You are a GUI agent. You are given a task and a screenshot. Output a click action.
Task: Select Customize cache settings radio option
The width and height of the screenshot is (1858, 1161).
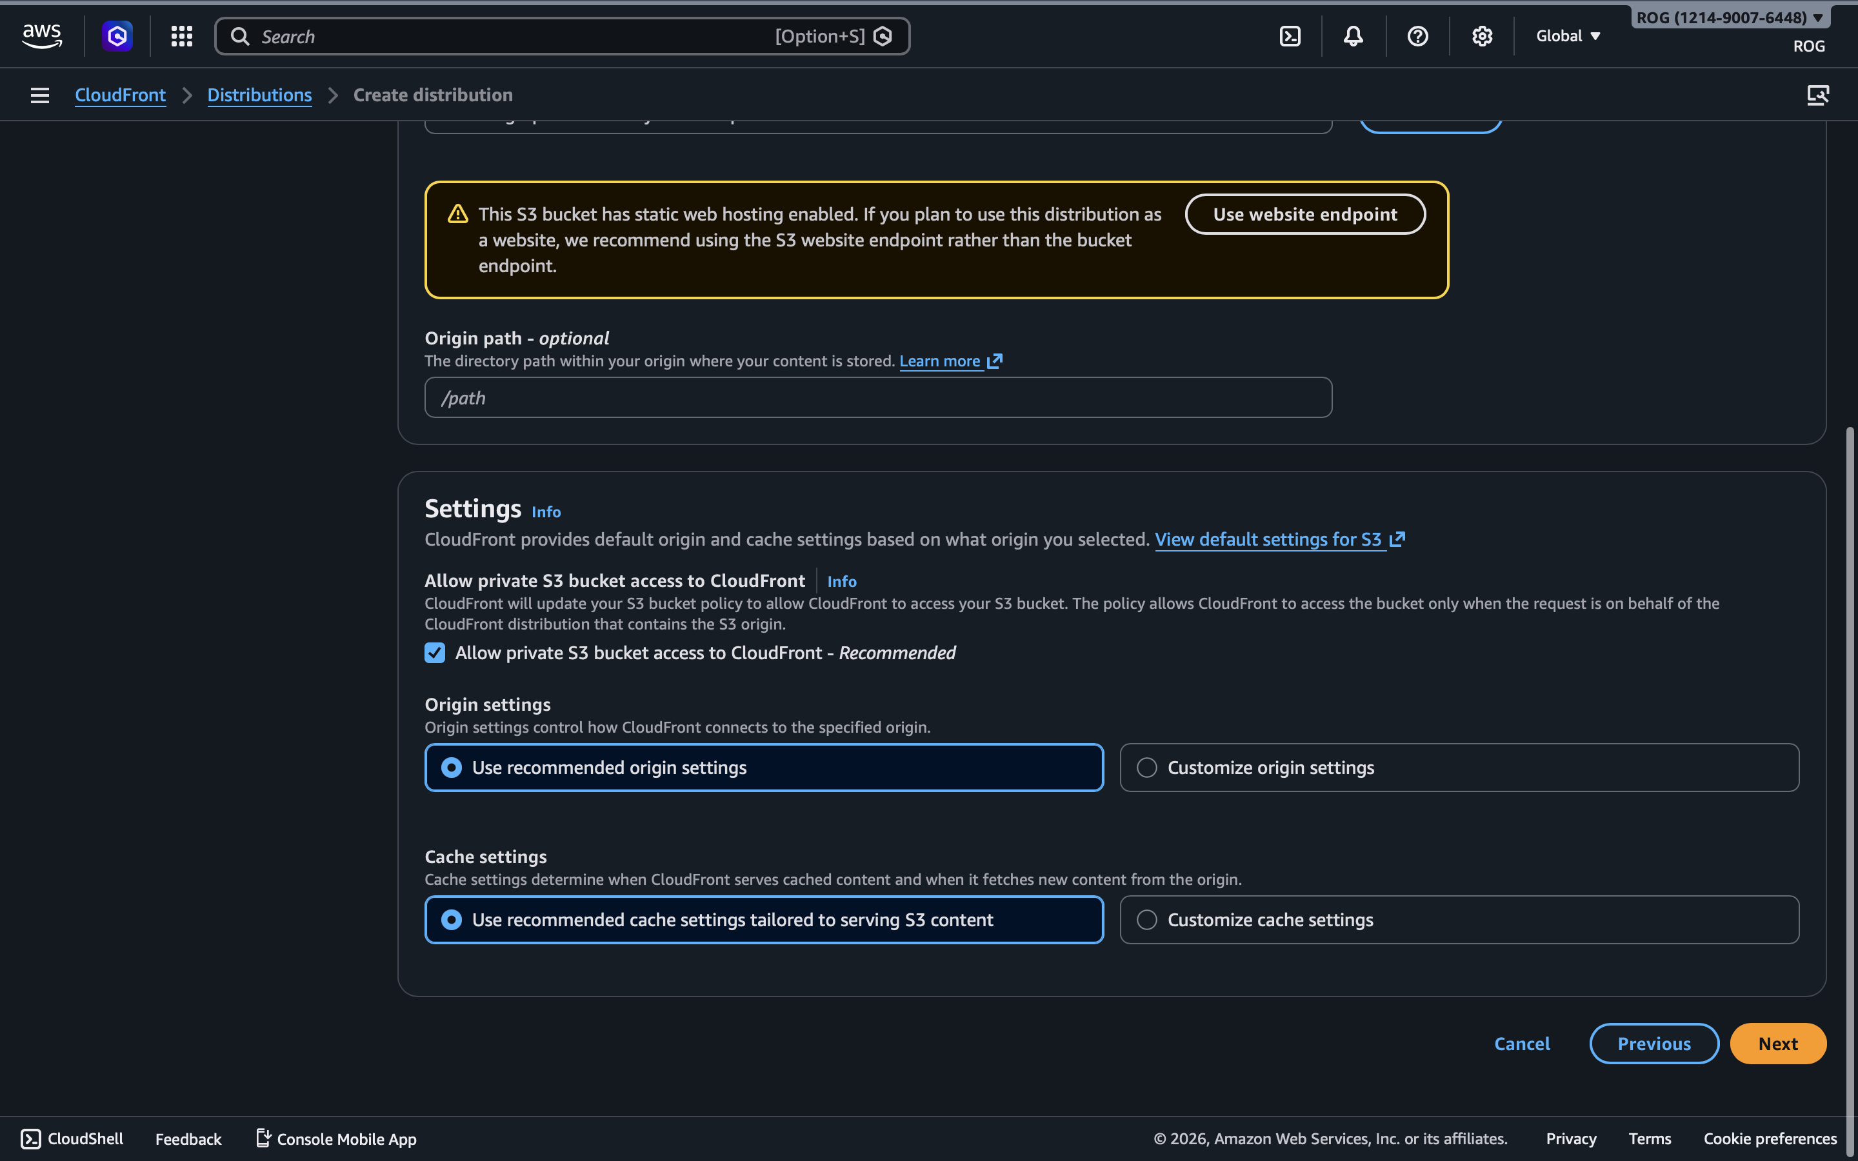pyautogui.click(x=1147, y=920)
